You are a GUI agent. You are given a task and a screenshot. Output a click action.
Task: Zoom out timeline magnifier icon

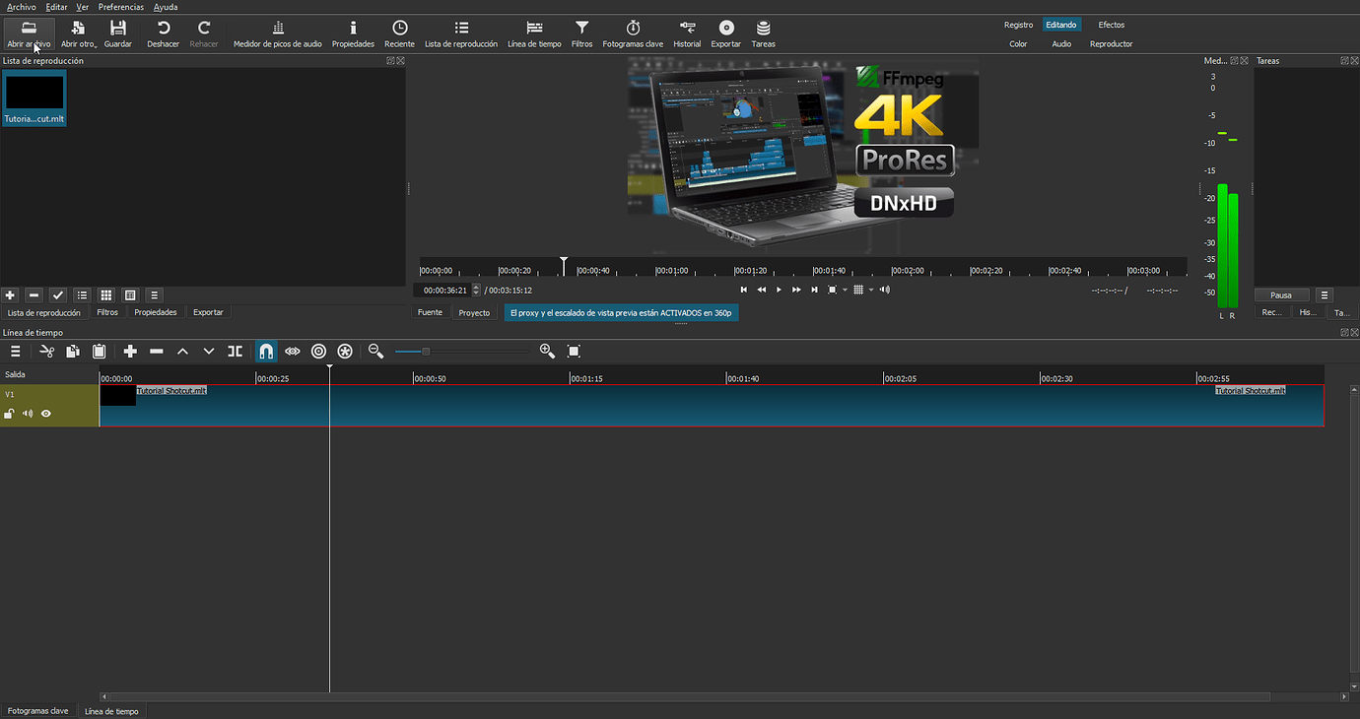tap(375, 351)
